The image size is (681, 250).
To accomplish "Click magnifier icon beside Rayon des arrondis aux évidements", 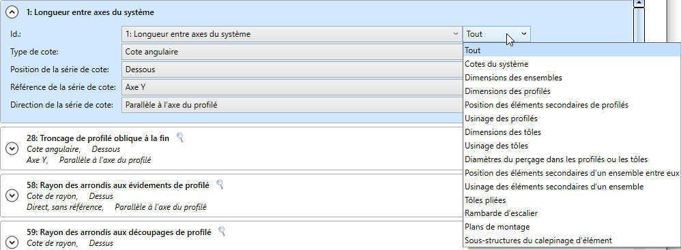I will pos(220,185).
